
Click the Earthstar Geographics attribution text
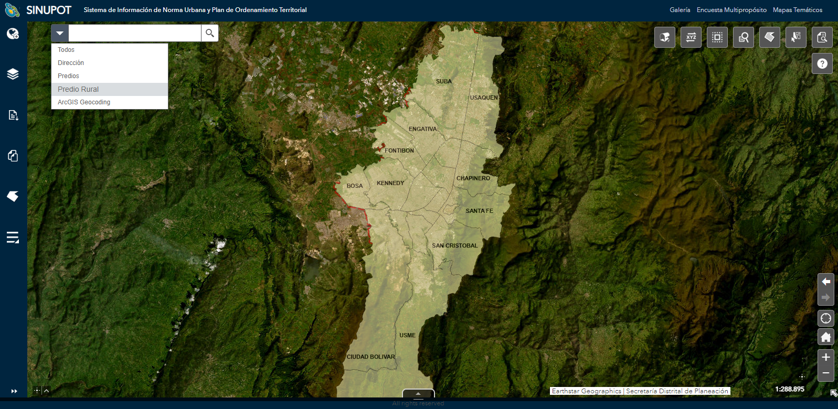pyautogui.click(x=587, y=391)
